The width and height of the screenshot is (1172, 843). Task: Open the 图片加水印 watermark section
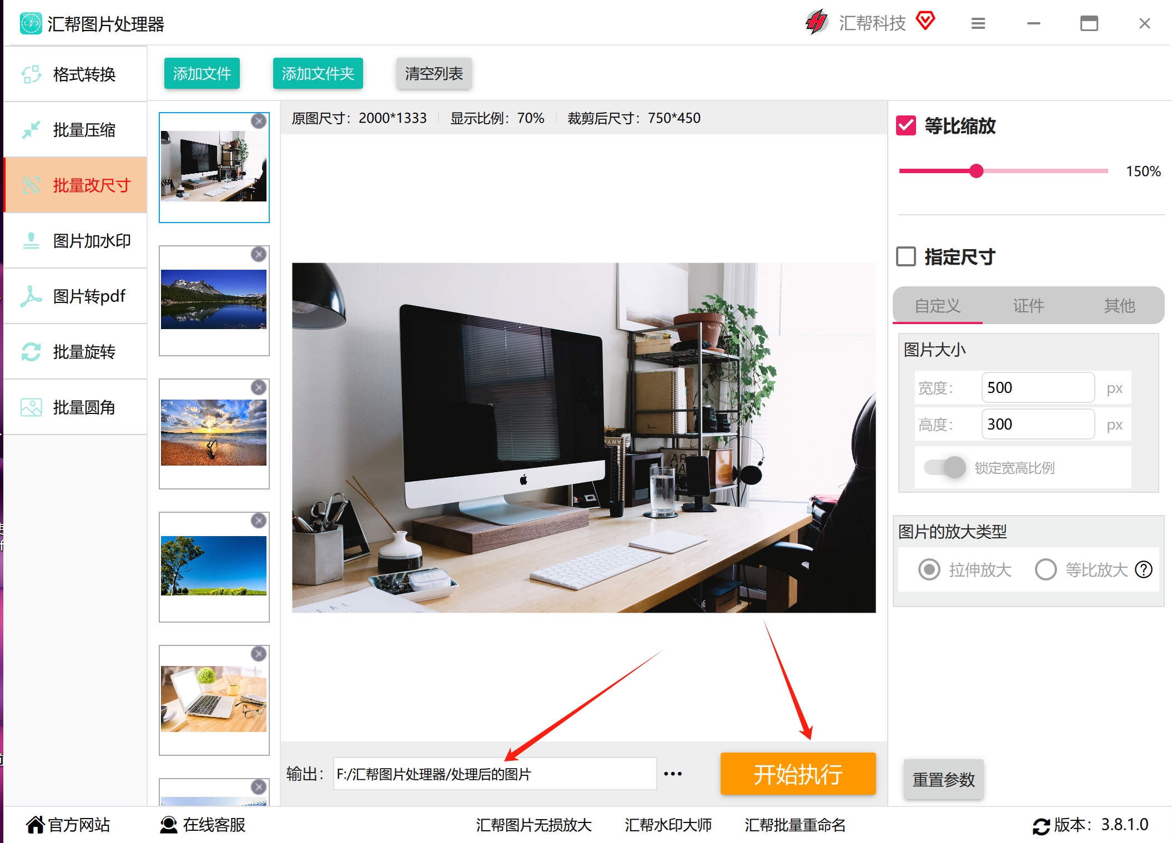[75, 241]
